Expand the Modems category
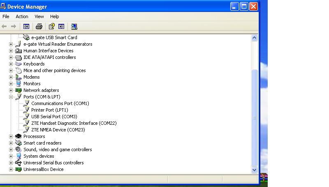 [x=11, y=77]
